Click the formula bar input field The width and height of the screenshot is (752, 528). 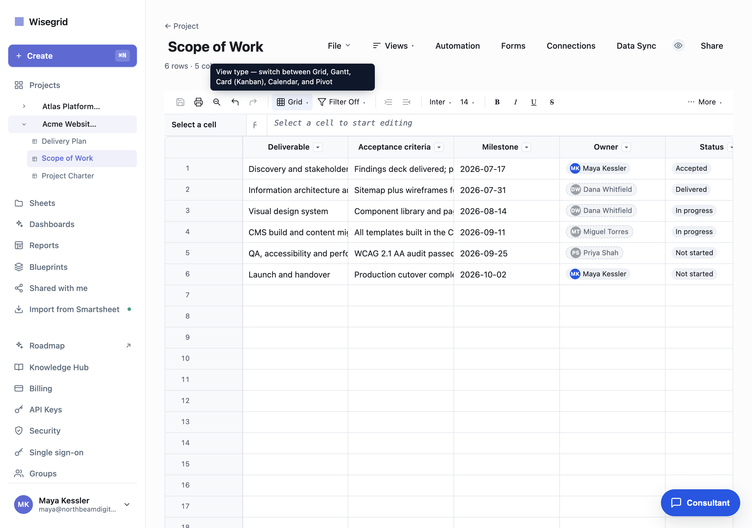500,125
